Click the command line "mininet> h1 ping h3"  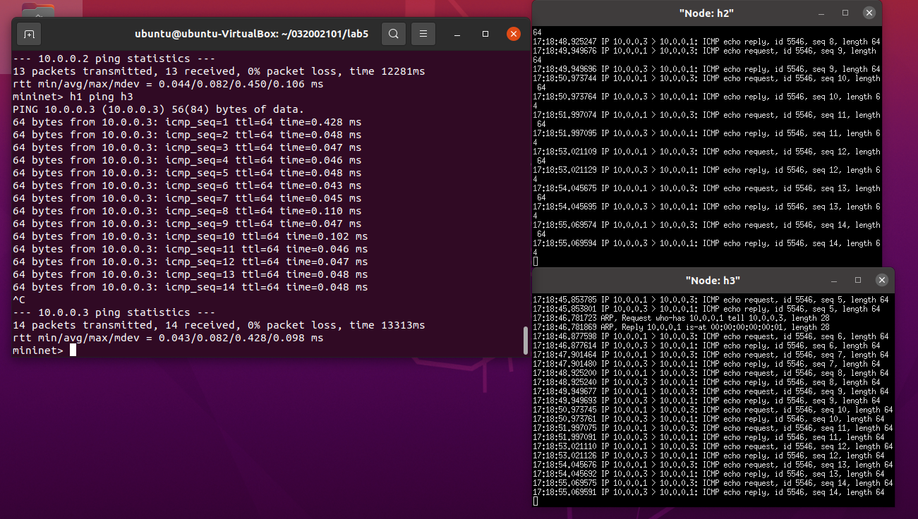[73, 97]
